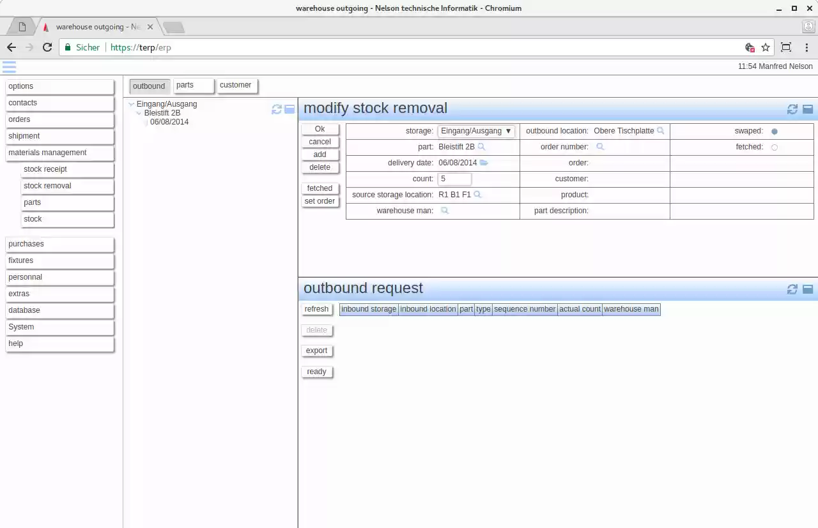Open the panel view icon beside the stock removal refresh icon

pyautogui.click(x=807, y=109)
